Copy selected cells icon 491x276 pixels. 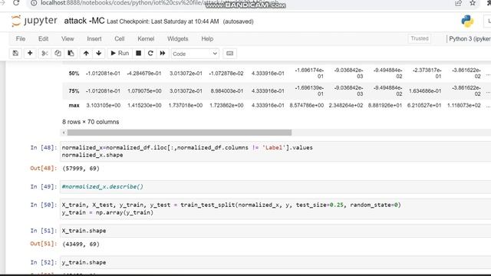click(58, 53)
